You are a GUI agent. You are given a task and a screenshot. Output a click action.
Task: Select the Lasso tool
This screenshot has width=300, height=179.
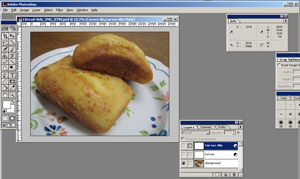tap(5, 42)
